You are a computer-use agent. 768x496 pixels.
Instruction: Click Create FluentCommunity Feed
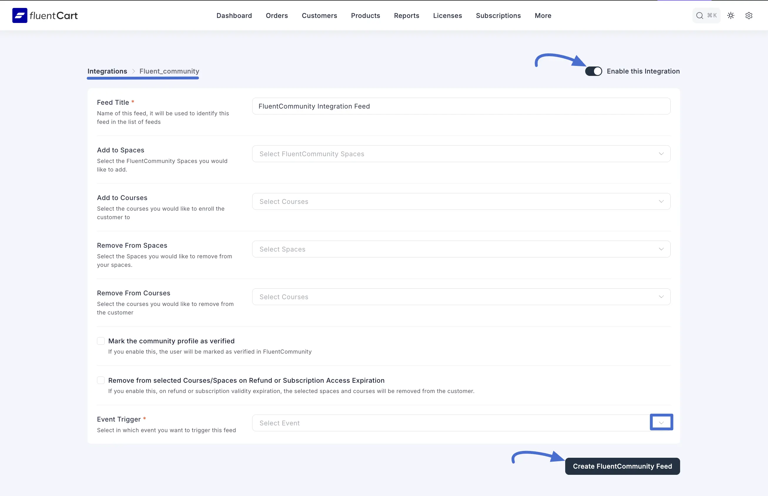pyautogui.click(x=622, y=466)
